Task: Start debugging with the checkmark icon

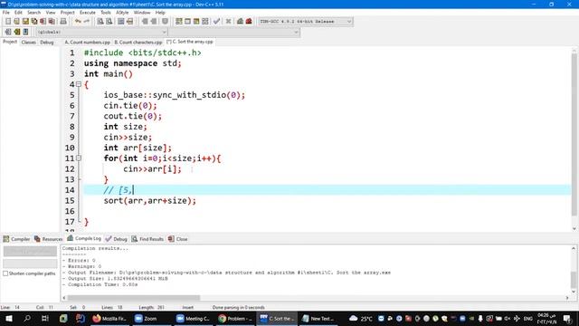Action: coord(217,22)
